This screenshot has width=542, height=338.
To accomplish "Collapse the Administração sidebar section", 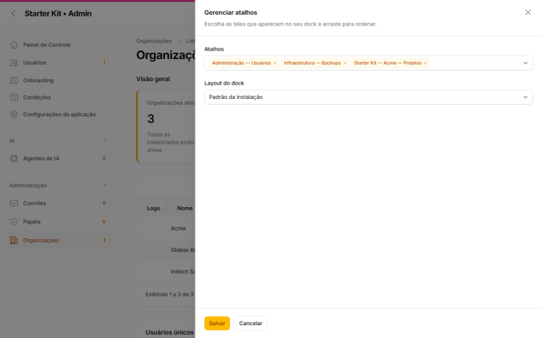I will coord(105,185).
